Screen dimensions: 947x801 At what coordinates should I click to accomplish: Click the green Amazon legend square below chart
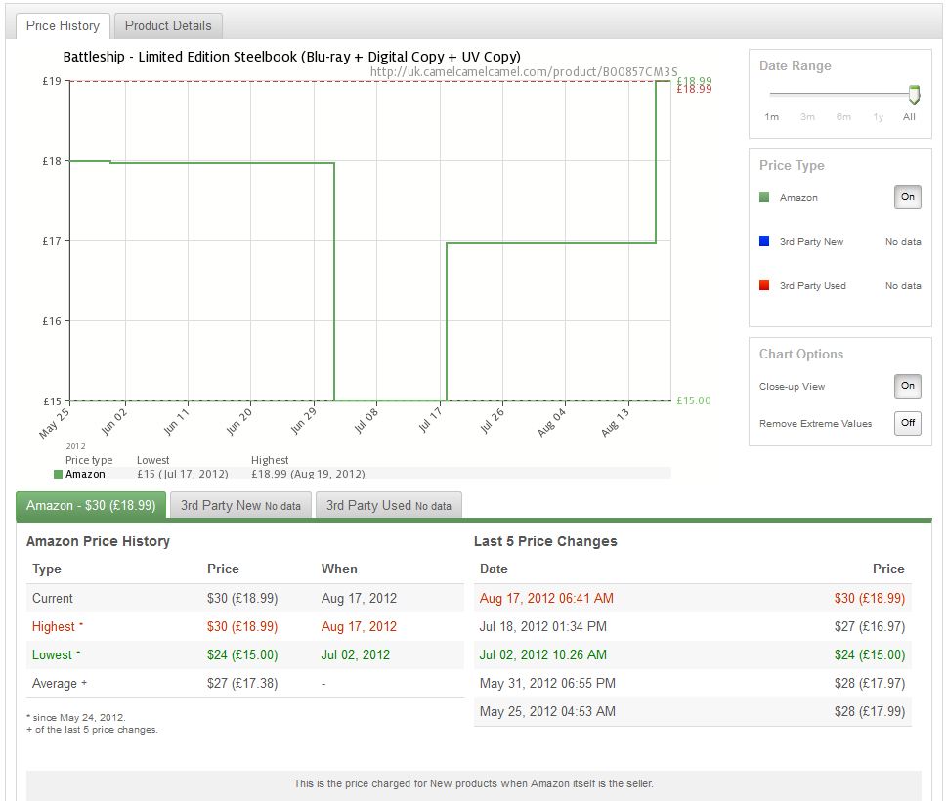point(58,475)
